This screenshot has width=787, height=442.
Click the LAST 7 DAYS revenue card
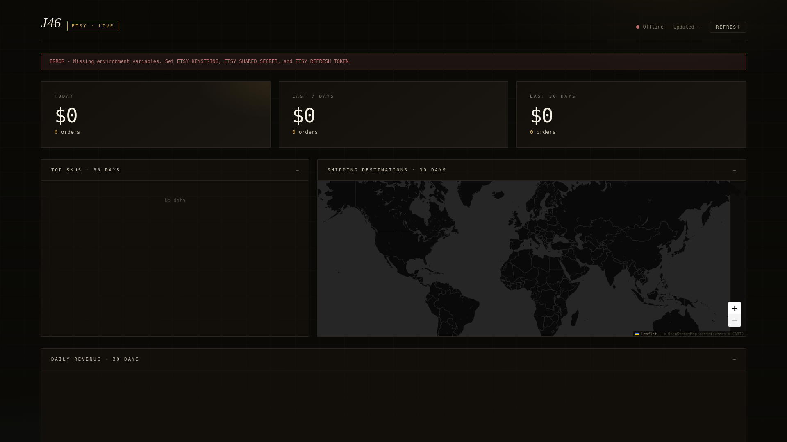pos(393,115)
